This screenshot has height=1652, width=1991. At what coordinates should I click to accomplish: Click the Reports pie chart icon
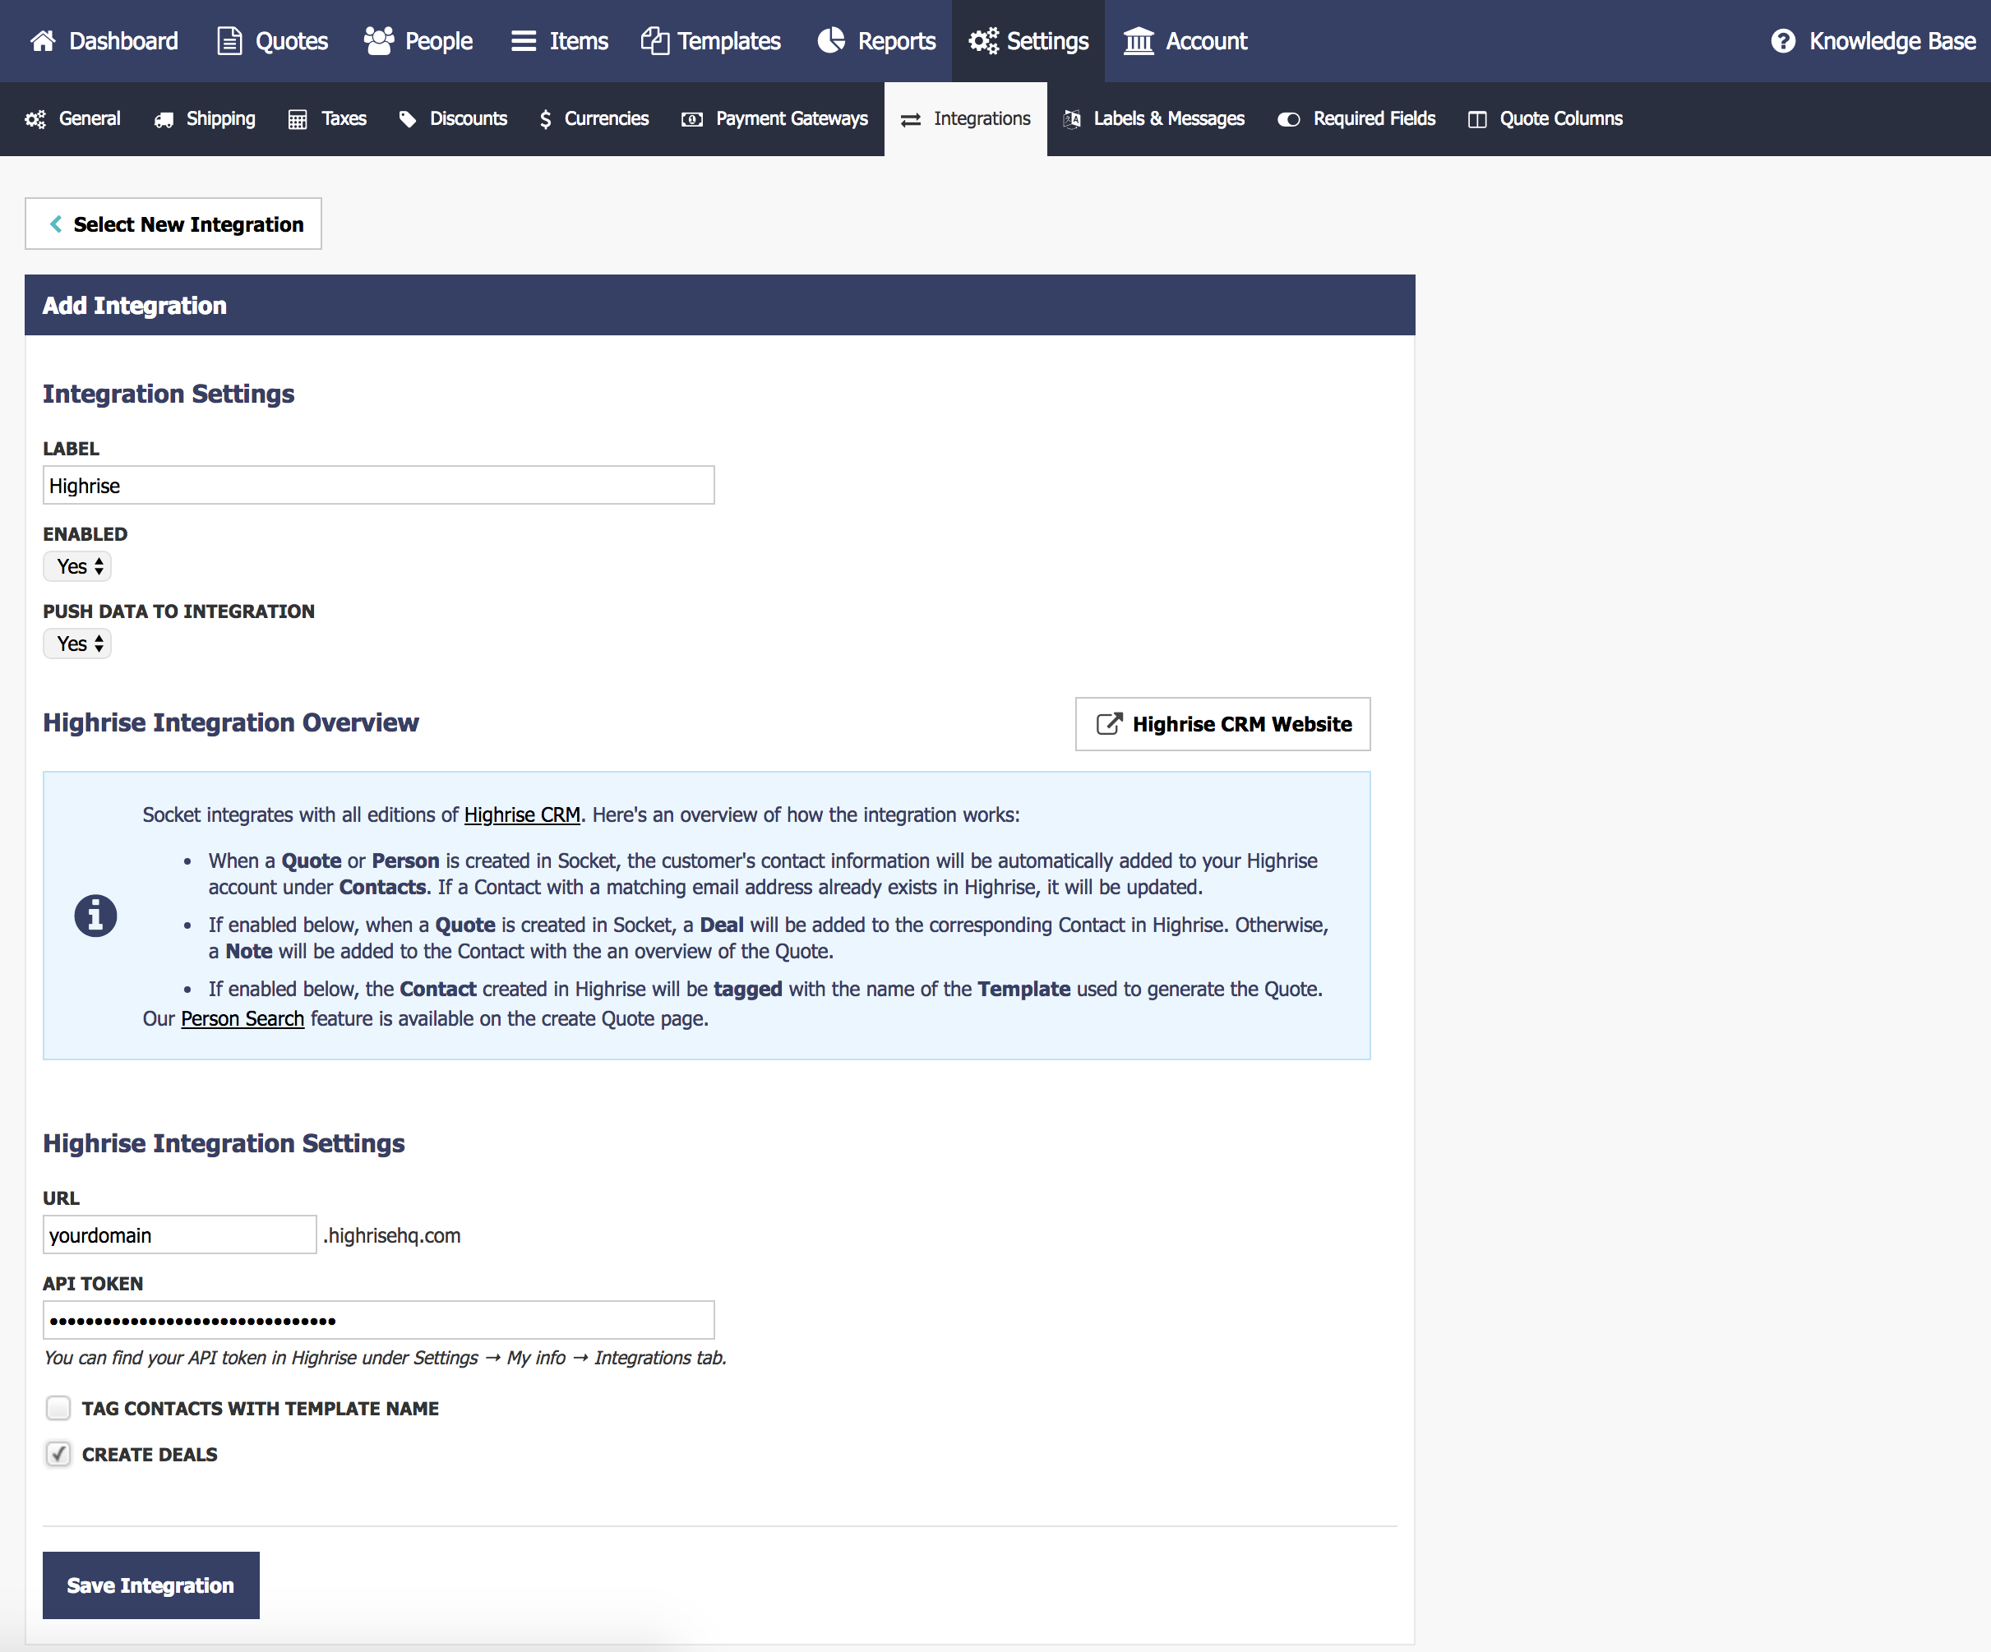[831, 41]
